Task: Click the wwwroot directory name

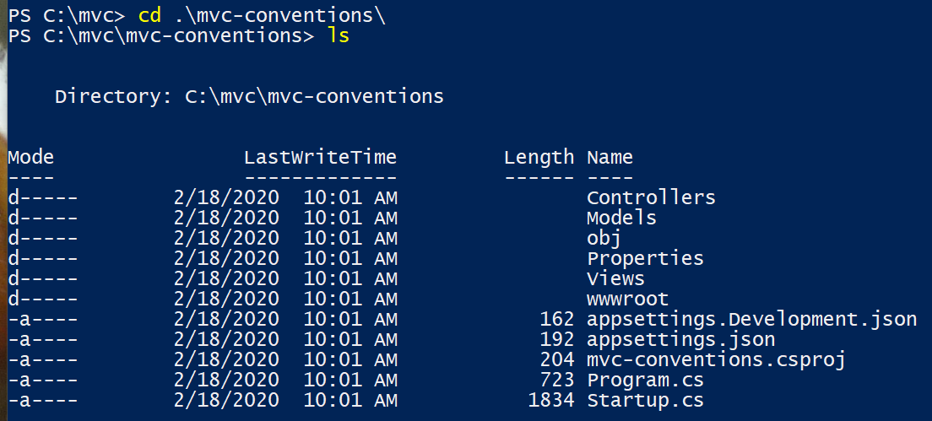Action: coord(627,299)
